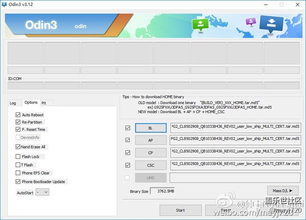This screenshot has width=306, height=220.
Task: Uncheck the BL file checkbox
Action: 128,128
